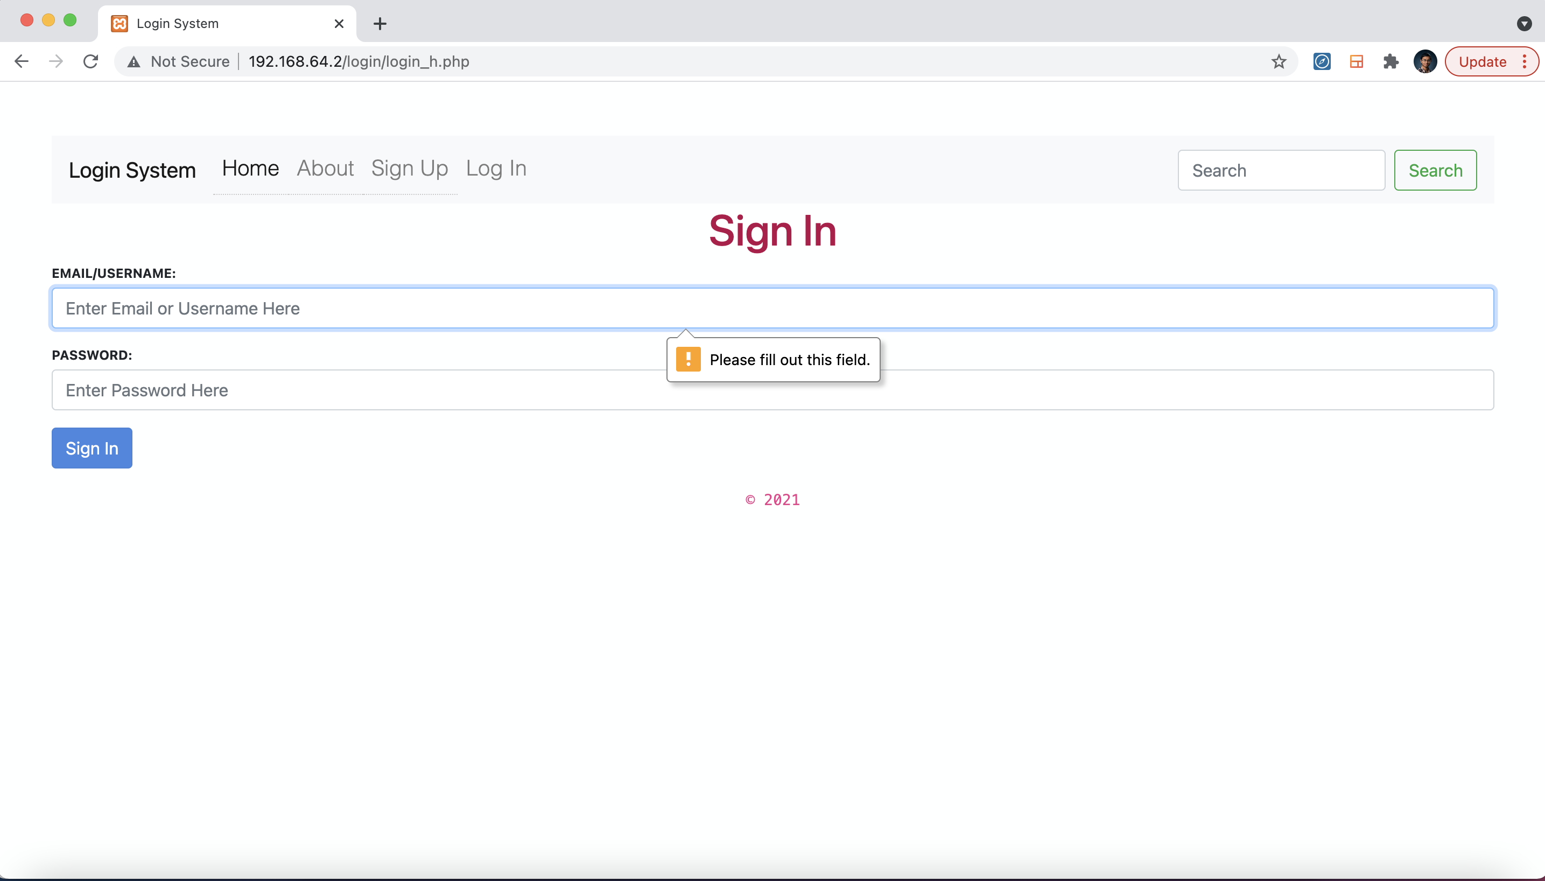Viewport: 1545px width, 881px height.
Task: Go to the About page
Action: point(325,168)
